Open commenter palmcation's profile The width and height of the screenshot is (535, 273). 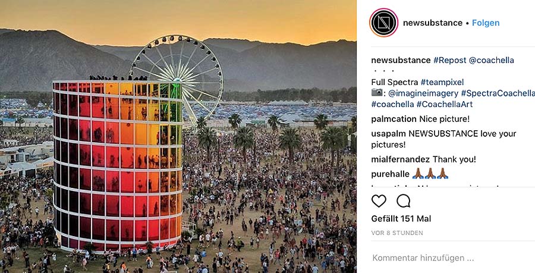pyautogui.click(x=394, y=119)
